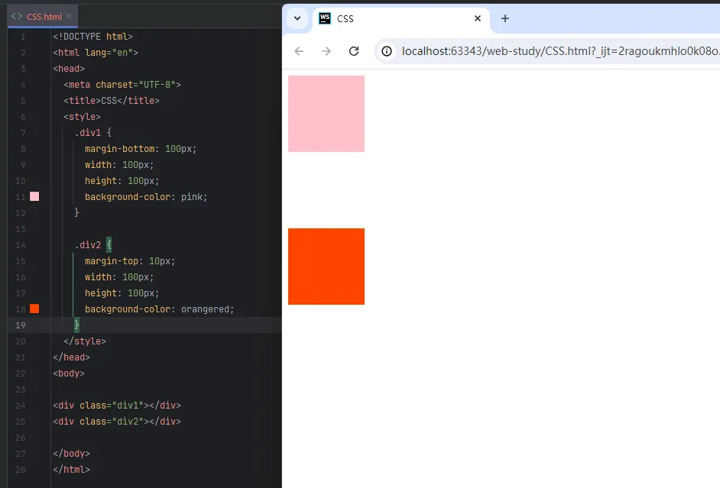Open the orangered color swatch in gutter

pyautogui.click(x=34, y=309)
